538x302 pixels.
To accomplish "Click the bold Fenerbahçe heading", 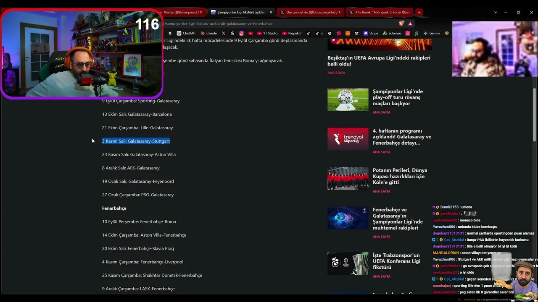I will (114, 208).
